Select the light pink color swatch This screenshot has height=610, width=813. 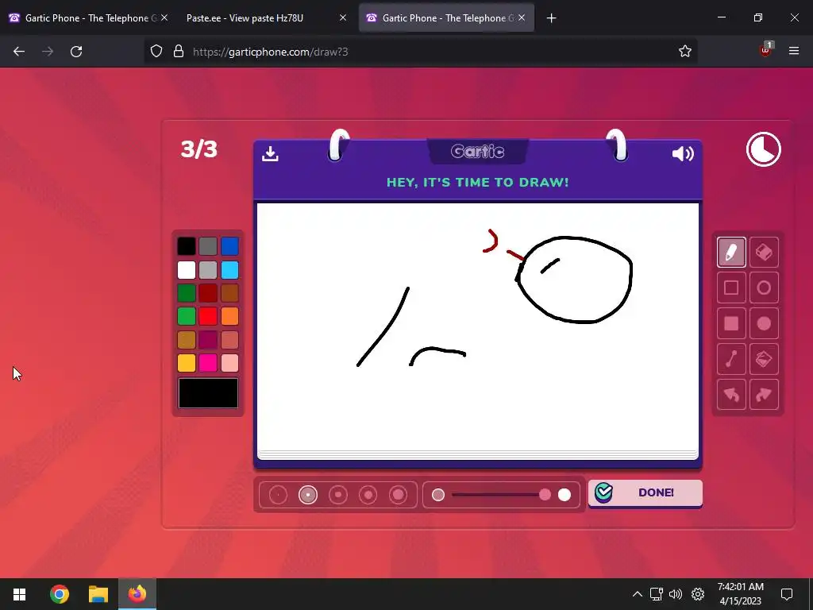pyautogui.click(x=229, y=363)
